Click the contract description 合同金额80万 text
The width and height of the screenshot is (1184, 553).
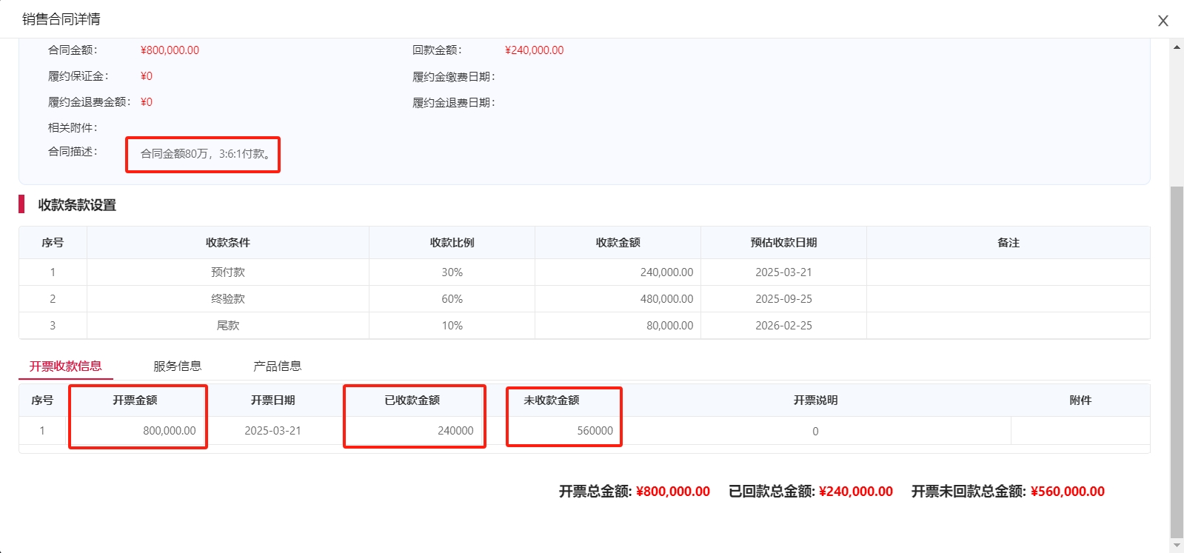coord(206,154)
